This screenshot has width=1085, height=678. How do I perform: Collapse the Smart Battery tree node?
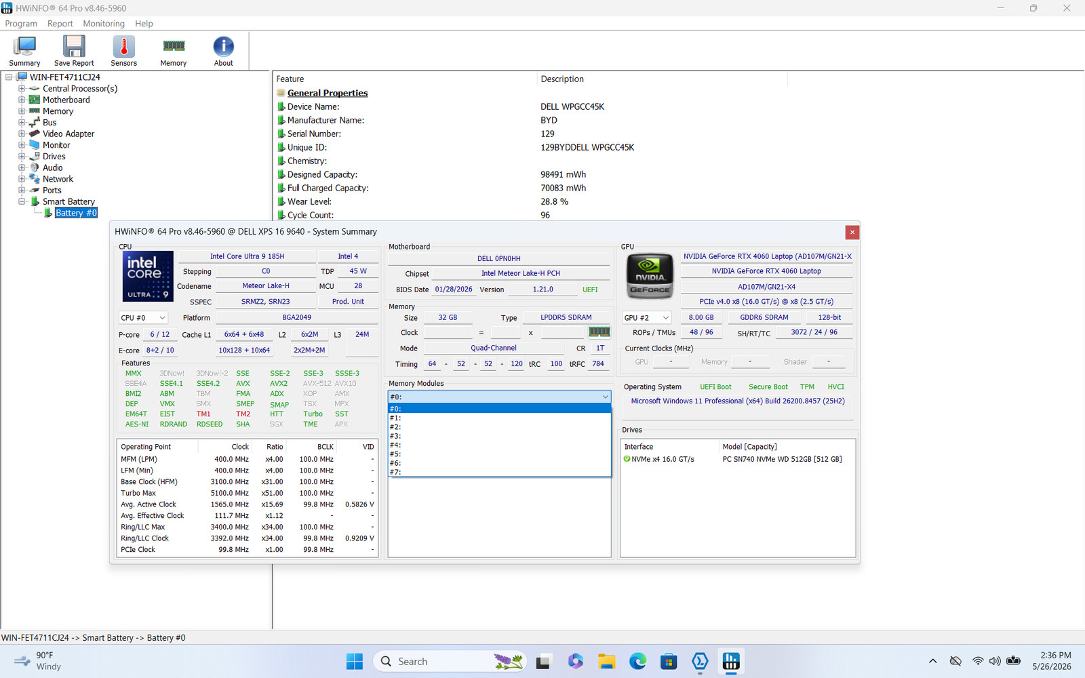22,201
